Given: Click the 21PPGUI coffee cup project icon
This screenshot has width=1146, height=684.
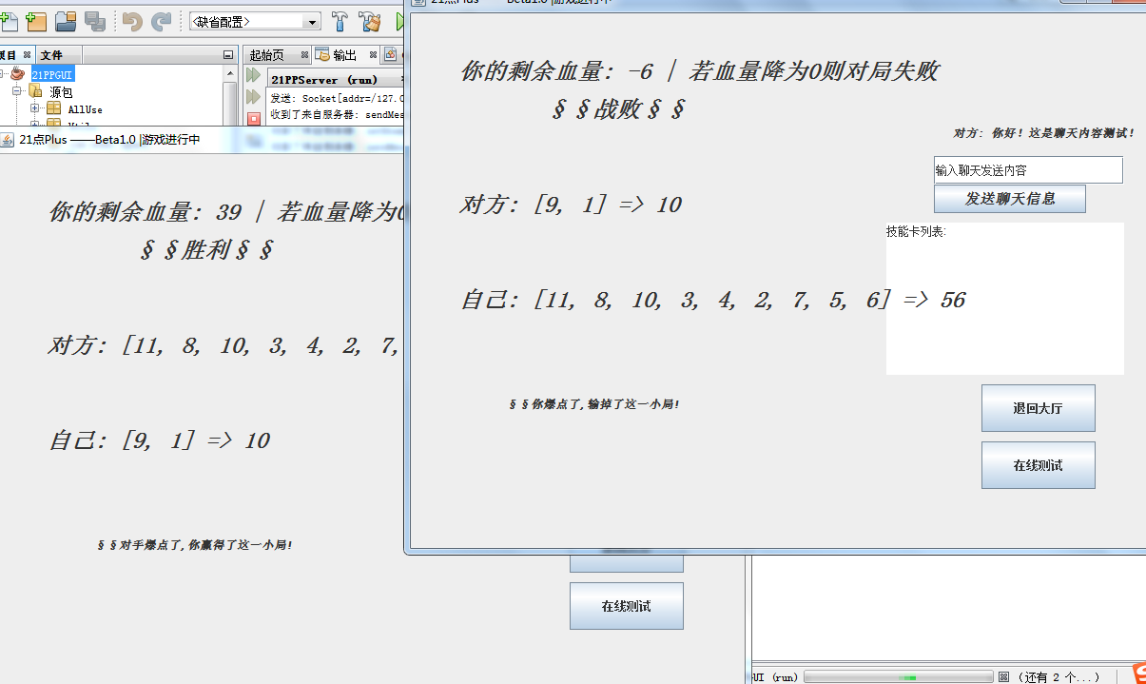Looking at the screenshot, I should 18,74.
